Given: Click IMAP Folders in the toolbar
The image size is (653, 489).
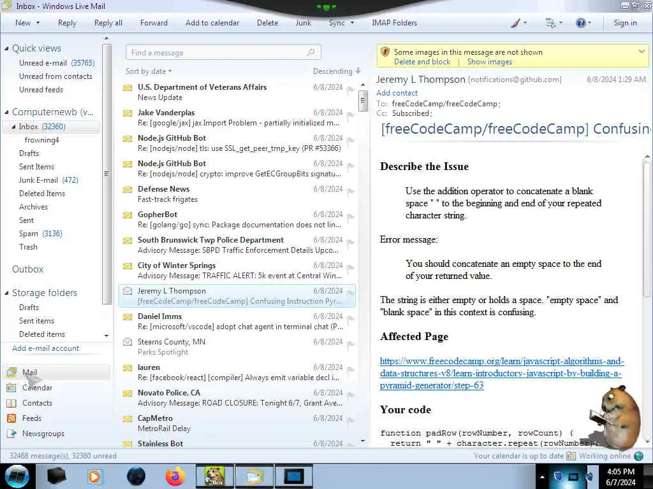Looking at the screenshot, I should click(394, 23).
